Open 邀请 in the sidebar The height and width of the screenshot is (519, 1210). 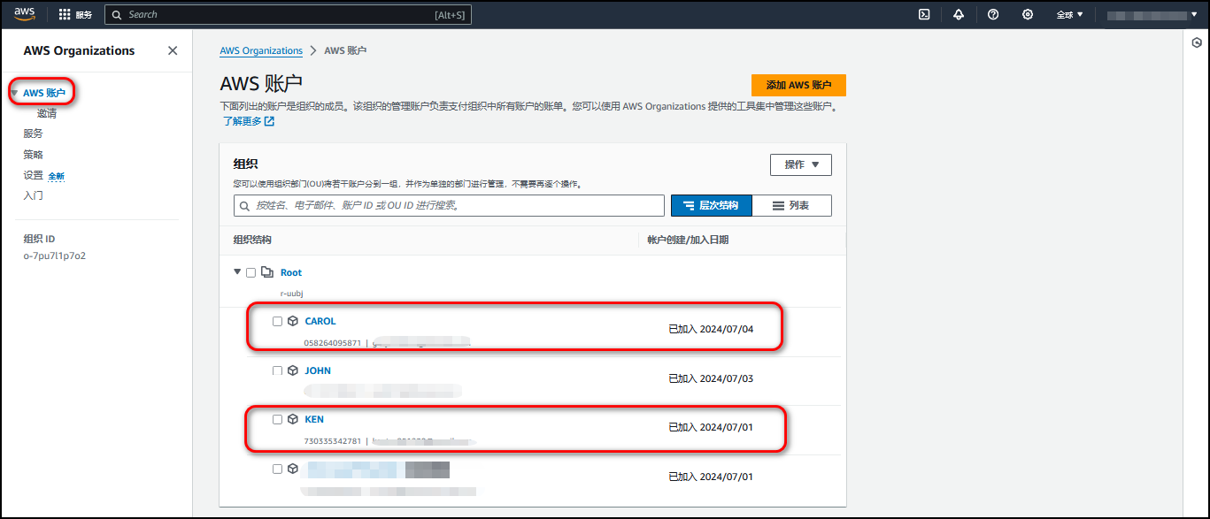47,113
